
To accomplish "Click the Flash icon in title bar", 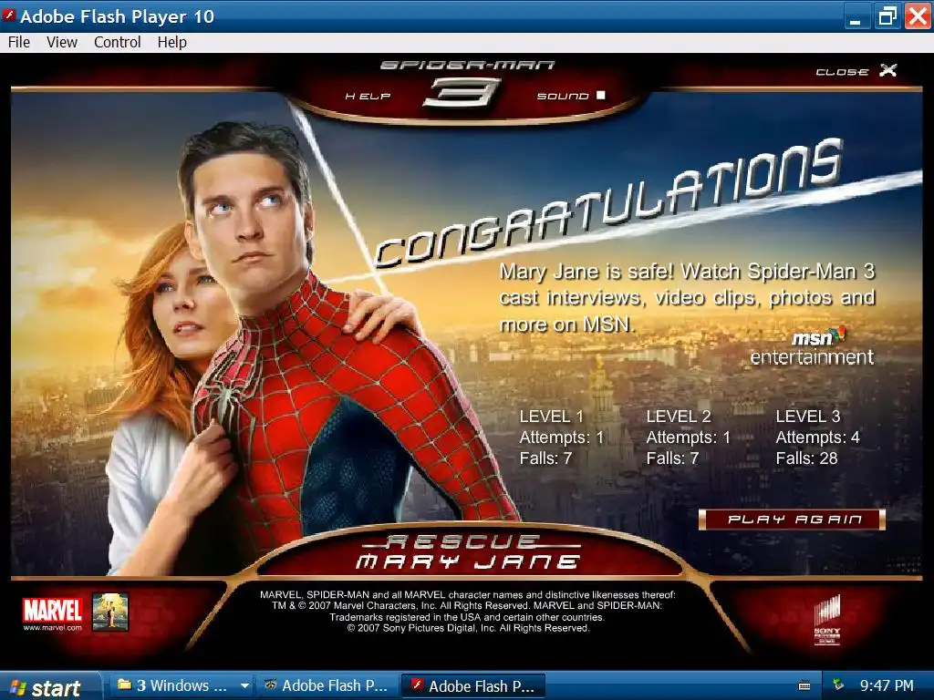I will [8, 15].
